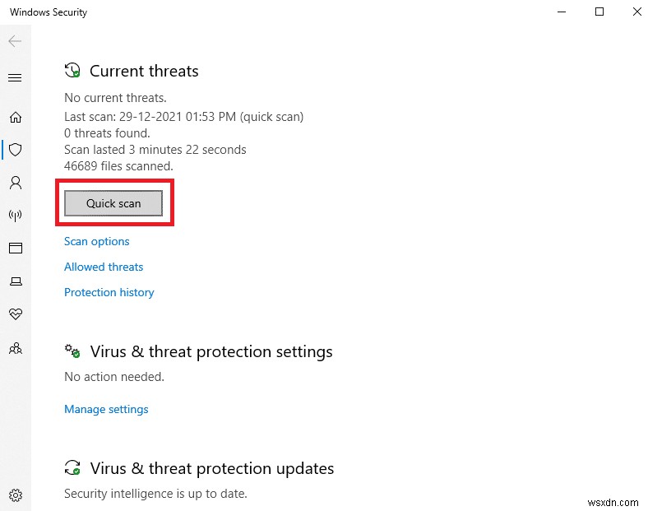Select Virus & threat protection shield icon

point(15,150)
